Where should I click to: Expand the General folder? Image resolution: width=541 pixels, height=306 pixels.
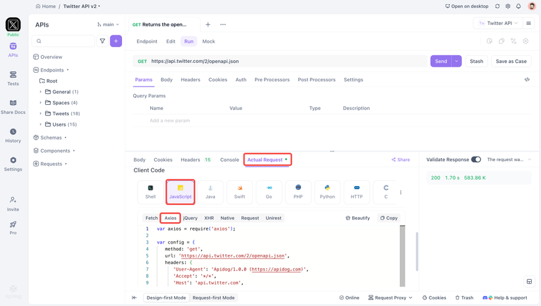(41, 92)
